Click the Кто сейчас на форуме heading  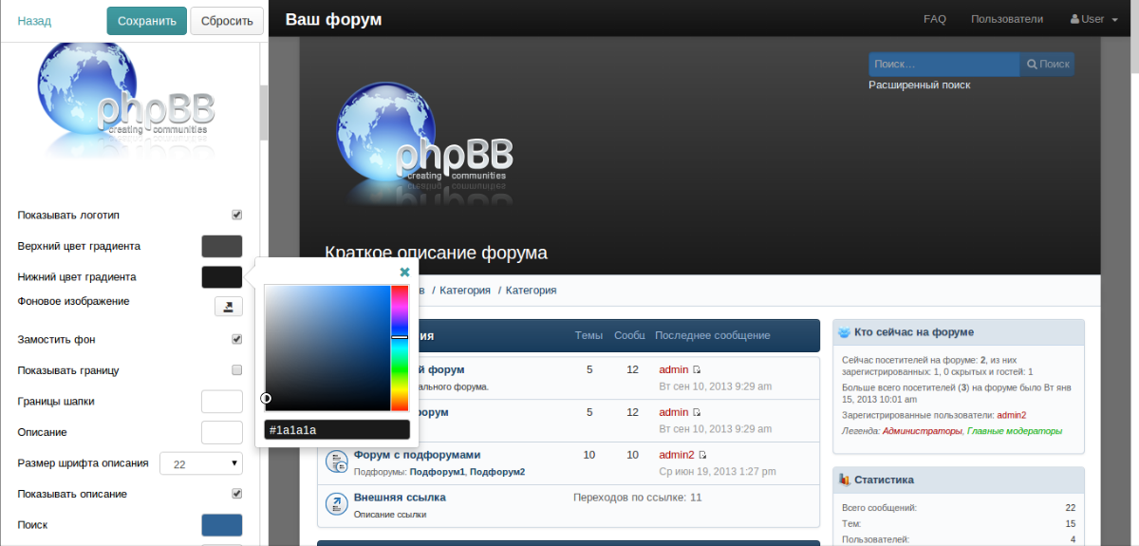pyautogui.click(x=914, y=332)
